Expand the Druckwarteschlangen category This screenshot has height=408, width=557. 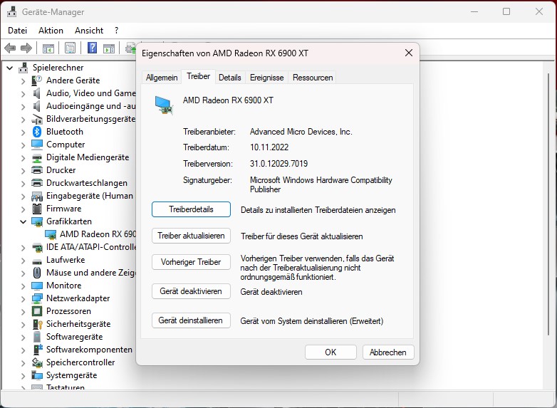click(x=23, y=183)
